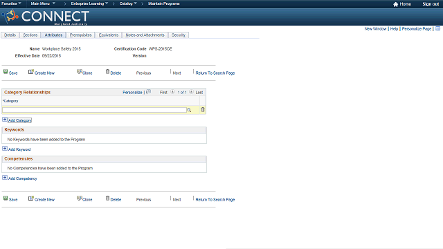Open the Category Relationships grid popup icon
Image resolution: width=443 pixels, height=249 pixels.
[x=148, y=92]
